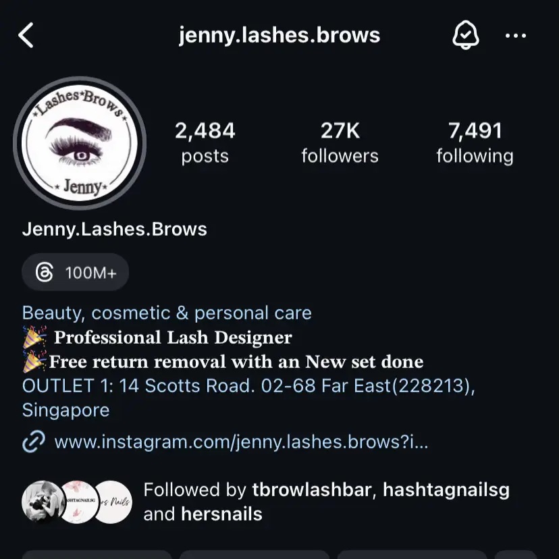
Task: Open the Beauty, cosmetic & personal care category
Action: click(x=167, y=313)
